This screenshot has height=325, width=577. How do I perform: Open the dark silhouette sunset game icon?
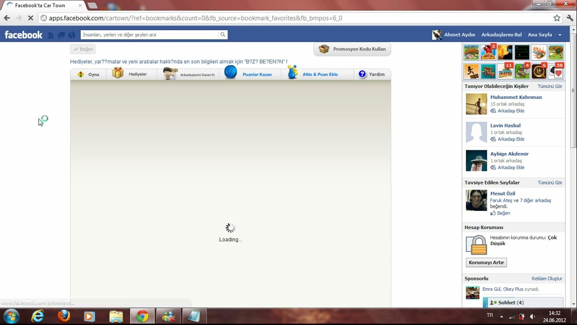click(505, 53)
